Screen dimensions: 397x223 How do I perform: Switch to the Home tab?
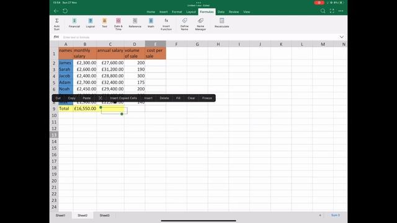[x=151, y=12]
